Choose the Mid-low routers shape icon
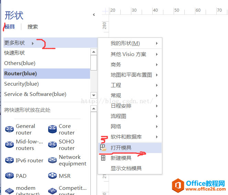Screen dimensions: 228x195 pyautogui.click(x=9, y=145)
